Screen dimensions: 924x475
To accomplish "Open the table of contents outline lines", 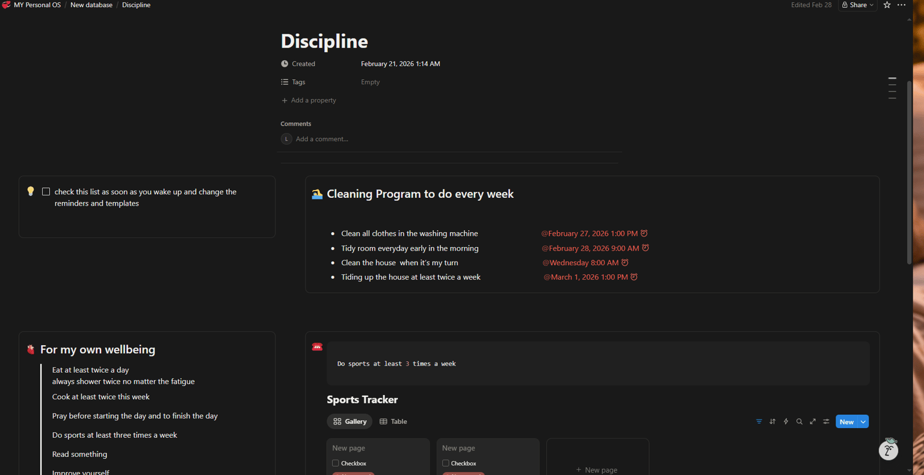I will point(892,88).
